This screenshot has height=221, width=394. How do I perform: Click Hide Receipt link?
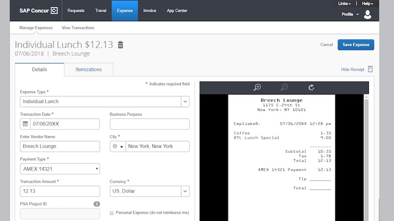[x=353, y=70]
